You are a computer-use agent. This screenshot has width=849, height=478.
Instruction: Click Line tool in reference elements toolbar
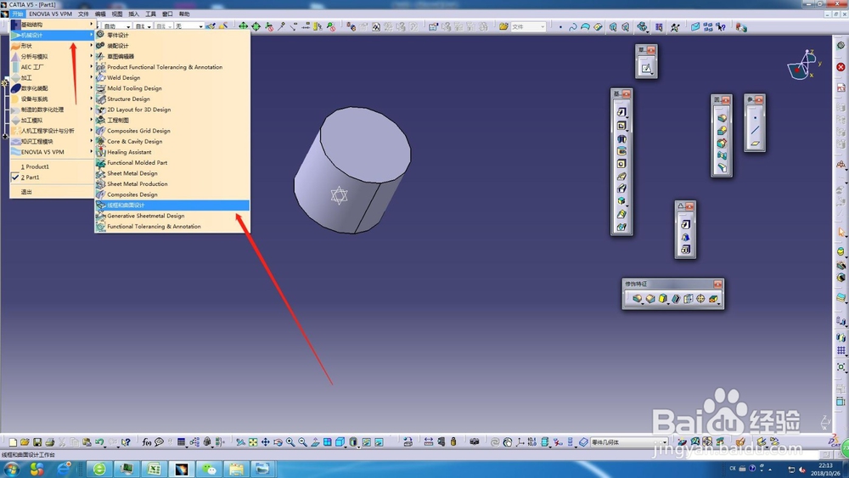pos(756,131)
